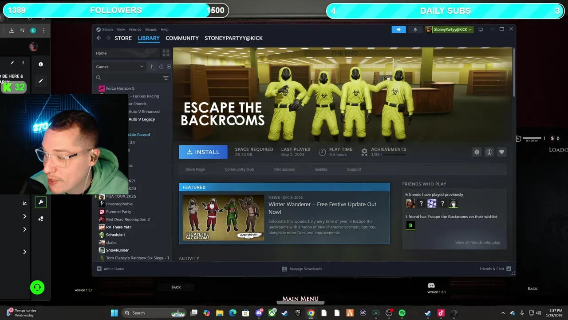Click the blue INSTALL button
Screen dimensions: 568x320
tap(203, 152)
